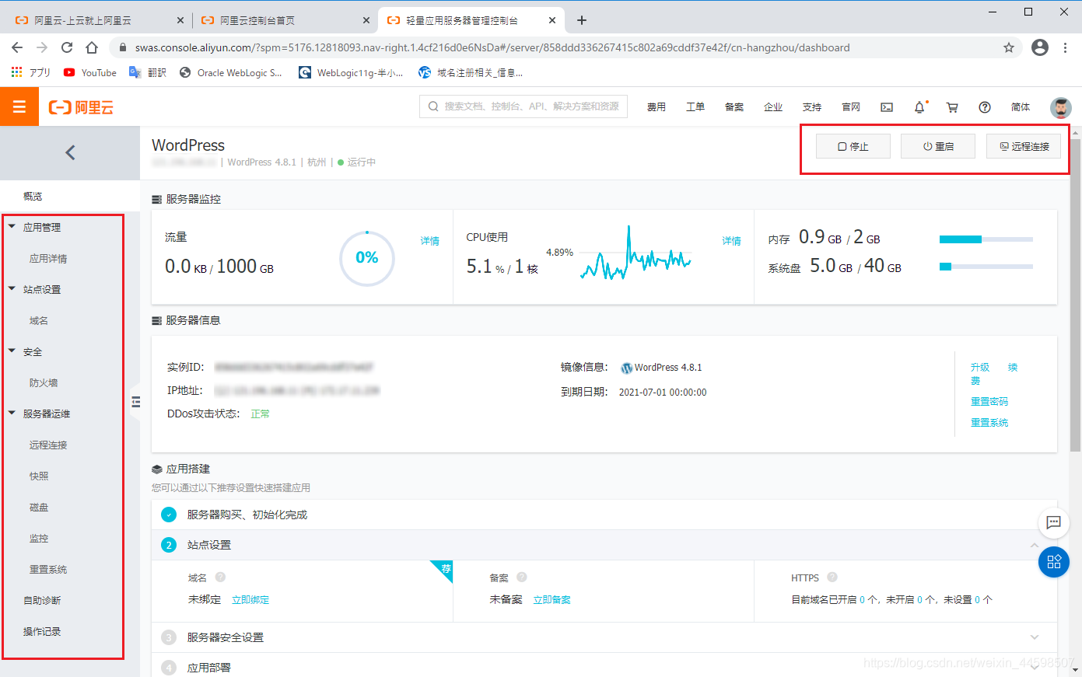1082x677 pixels.
Task: Open Chrome's three-dot menu
Action: pos(1065,47)
